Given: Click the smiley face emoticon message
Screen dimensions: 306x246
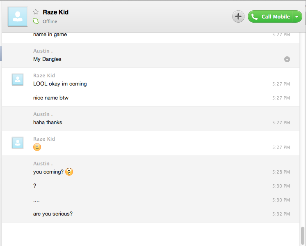Looking at the screenshot, I should pyautogui.click(x=37, y=147).
